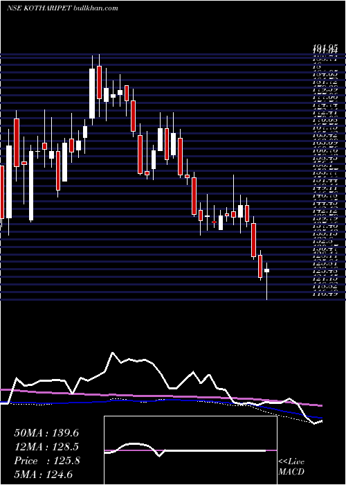This screenshot has width=346, height=485.
Task: Select the Price : 125.8 label
Action: pos(47,461)
